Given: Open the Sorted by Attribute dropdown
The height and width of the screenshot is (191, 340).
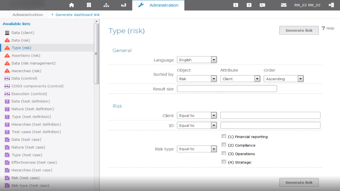Looking at the screenshot, I should click(240, 79).
